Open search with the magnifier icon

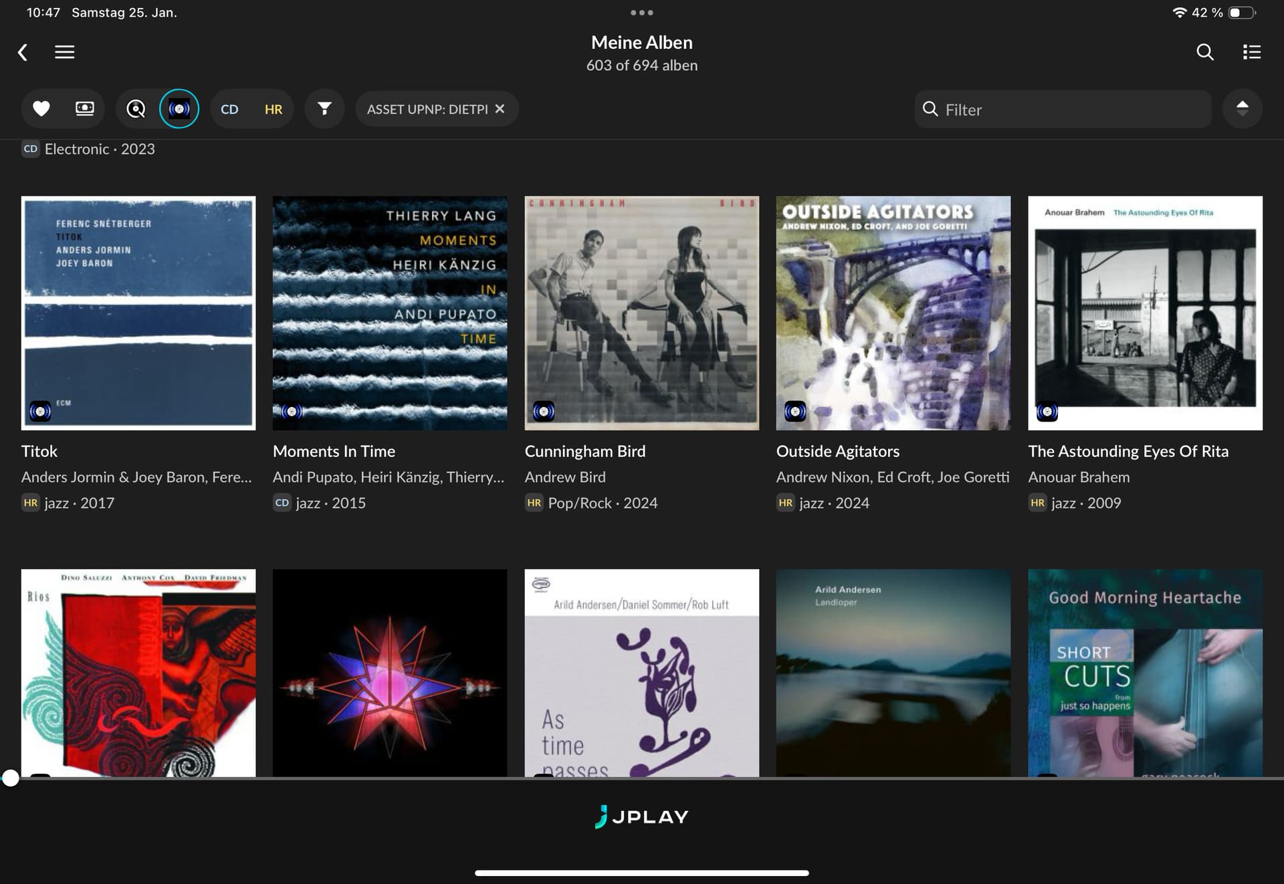(x=1204, y=52)
